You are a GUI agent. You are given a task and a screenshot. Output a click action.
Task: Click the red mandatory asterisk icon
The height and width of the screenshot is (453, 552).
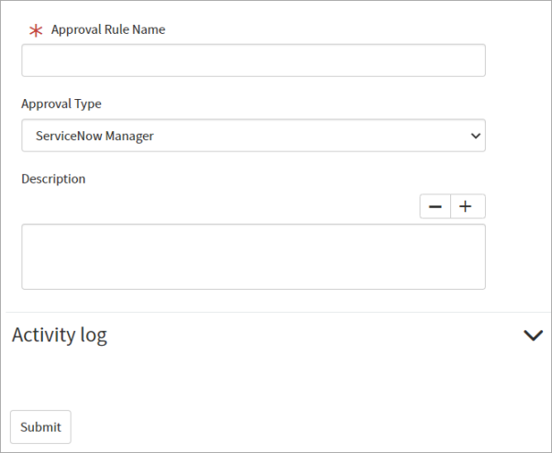click(x=36, y=31)
